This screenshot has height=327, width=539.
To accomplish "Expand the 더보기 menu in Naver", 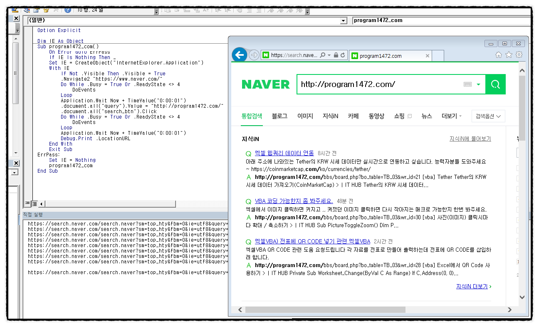I will pos(452,116).
